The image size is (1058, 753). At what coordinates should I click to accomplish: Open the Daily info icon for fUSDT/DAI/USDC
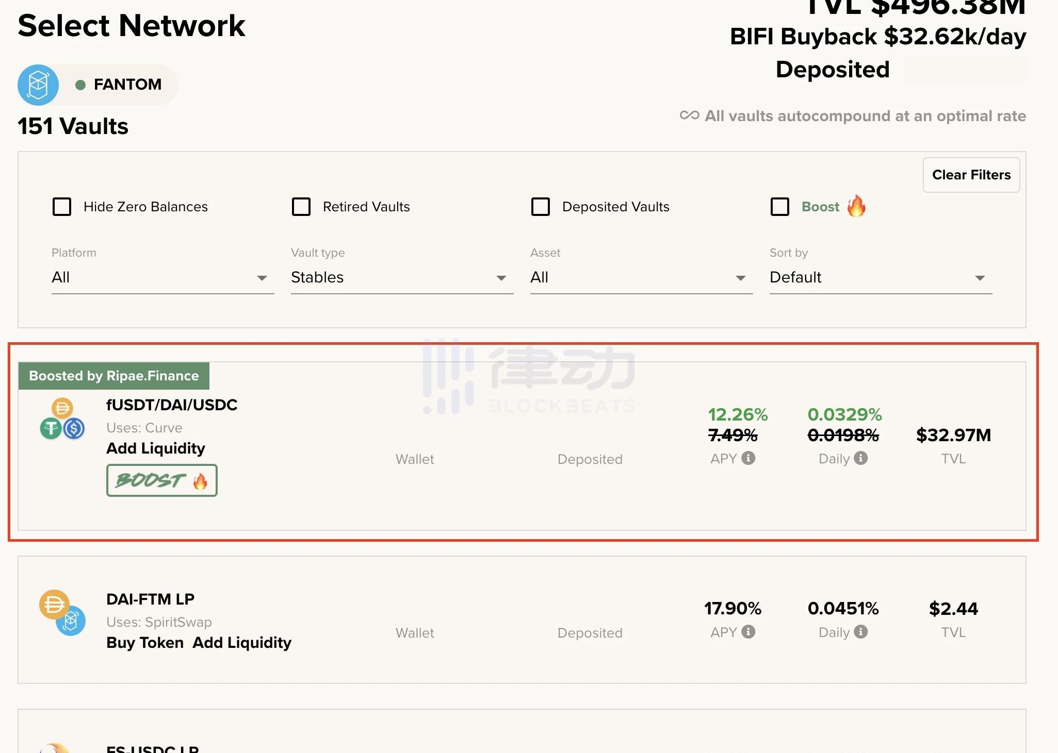pos(860,458)
